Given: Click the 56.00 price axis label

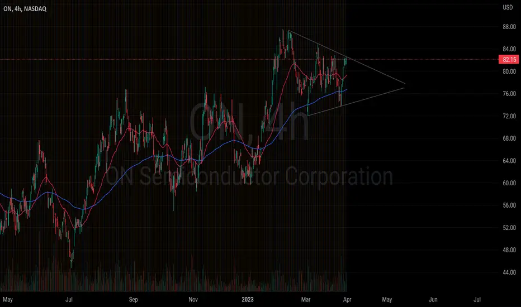Looking at the screenshot, I should [509, 205].
